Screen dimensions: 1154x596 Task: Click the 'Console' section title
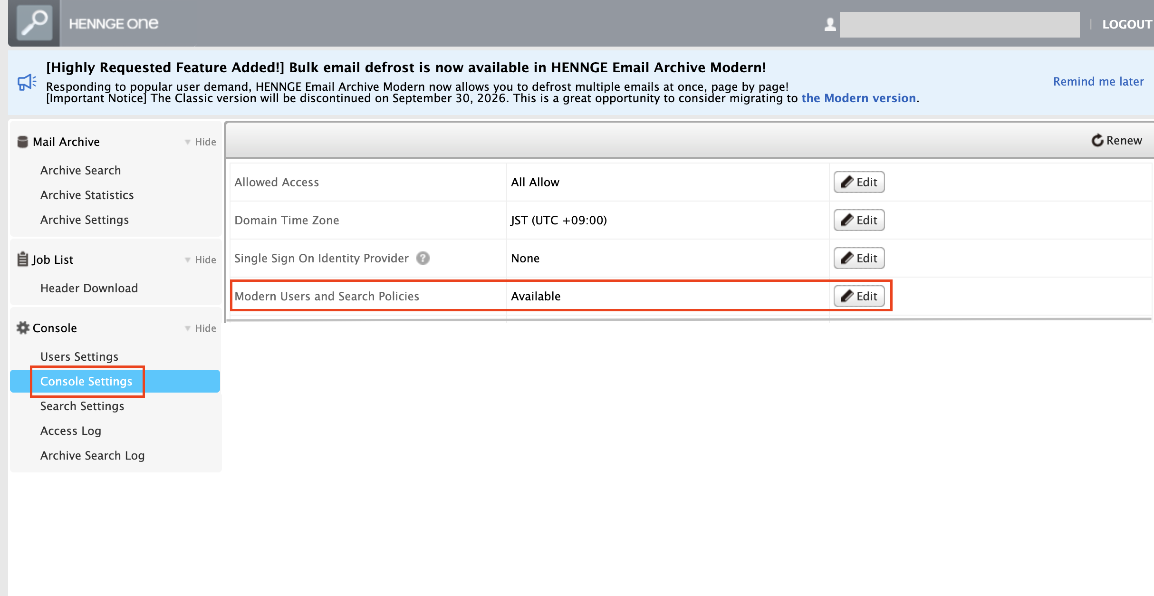pos(55,328)
